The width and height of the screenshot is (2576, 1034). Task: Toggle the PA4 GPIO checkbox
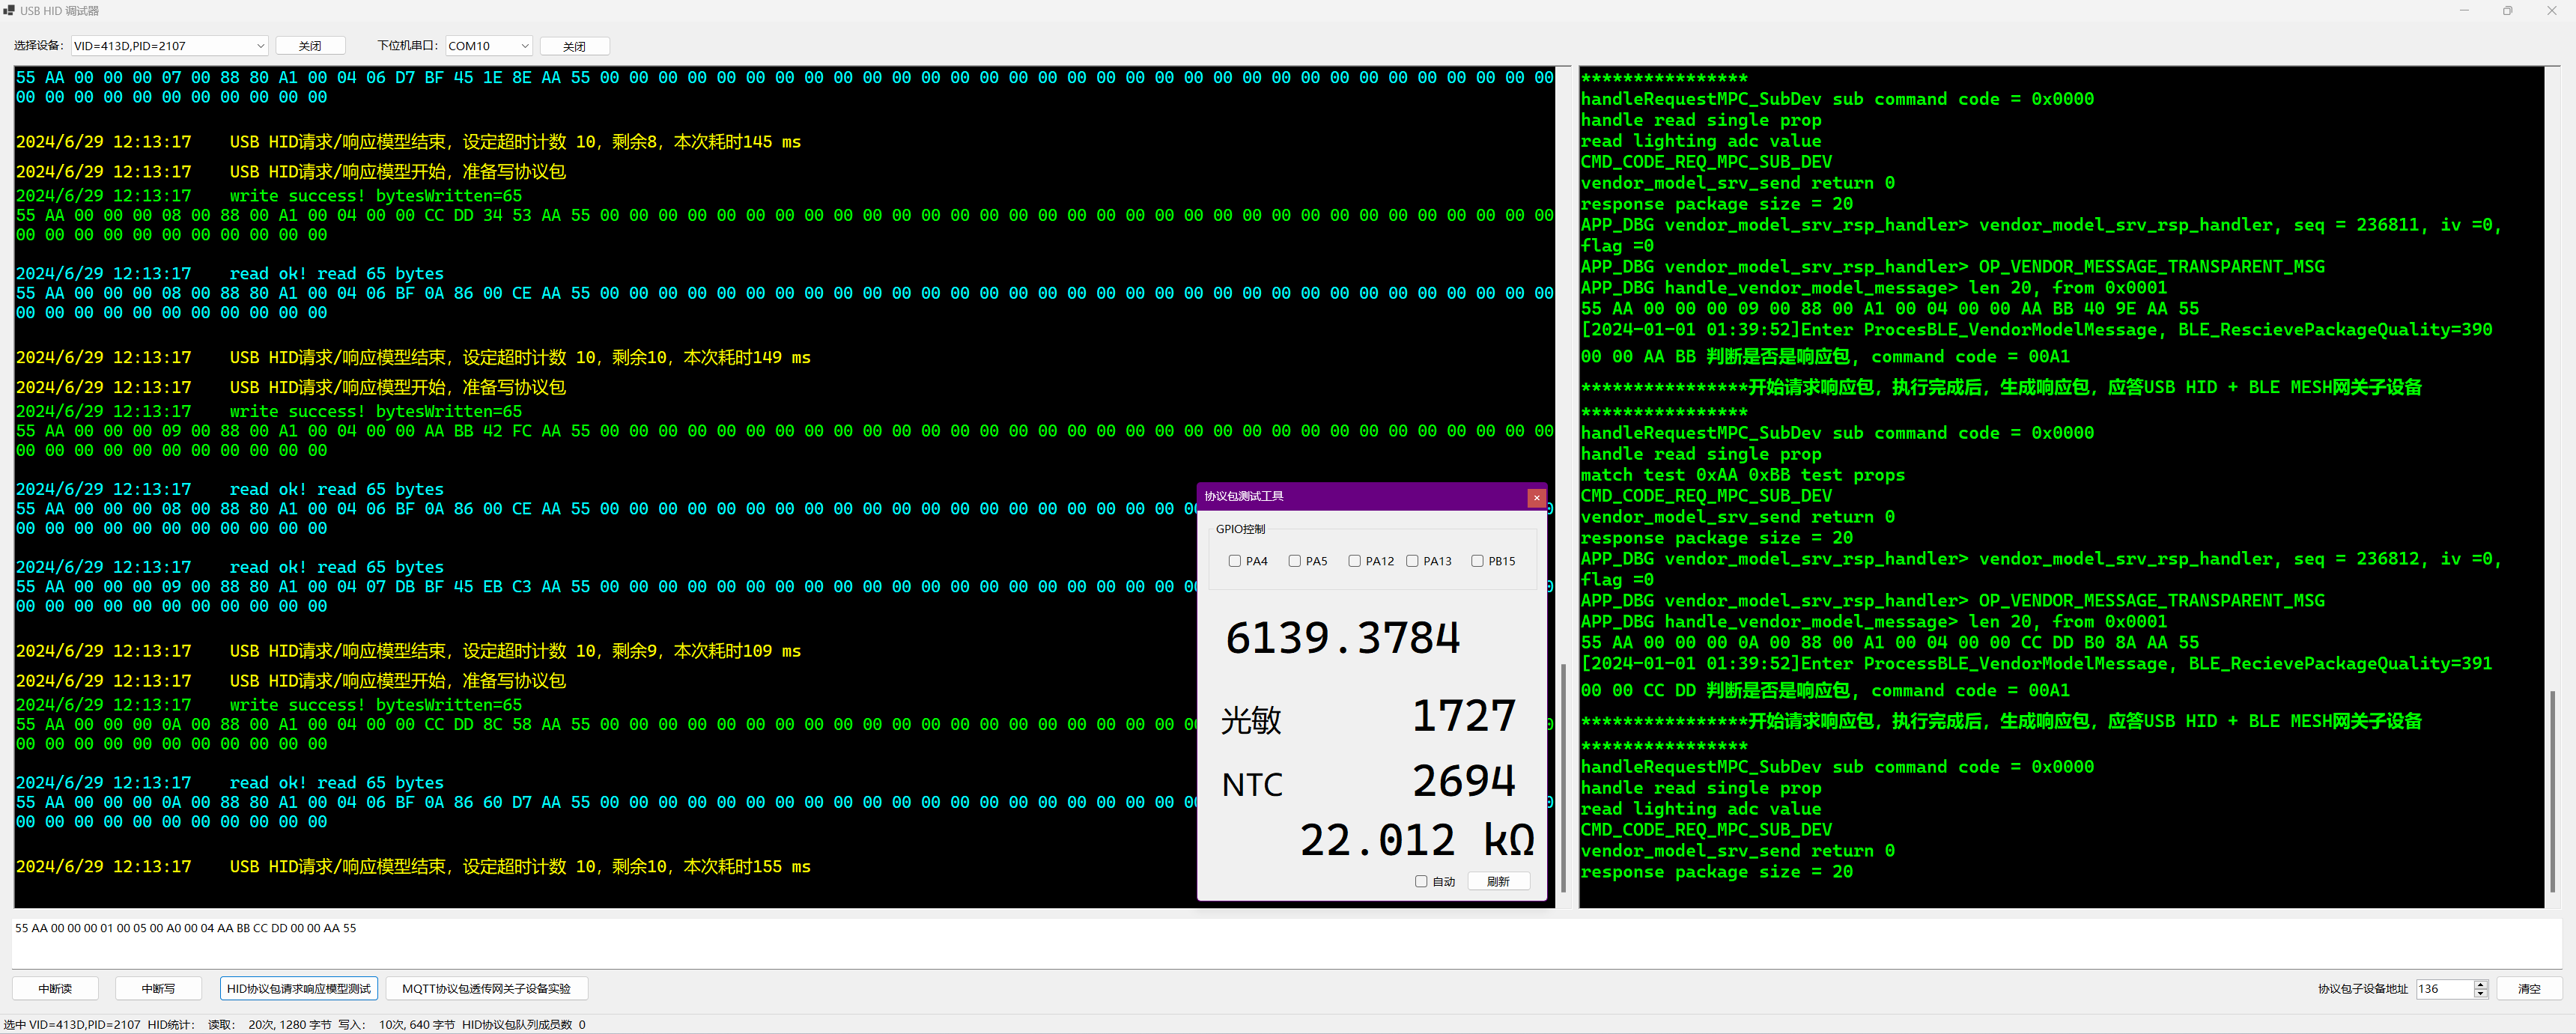pyautogui.click(x=1234, y=561)
